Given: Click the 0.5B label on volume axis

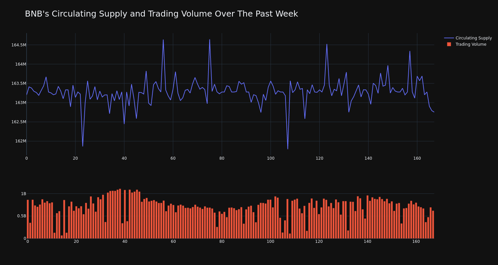Looking at the screenshot, I should tap(21, 216).
